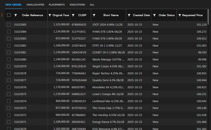Sort by the Created Date header
The image size is (211, 130).
point(141,15)
